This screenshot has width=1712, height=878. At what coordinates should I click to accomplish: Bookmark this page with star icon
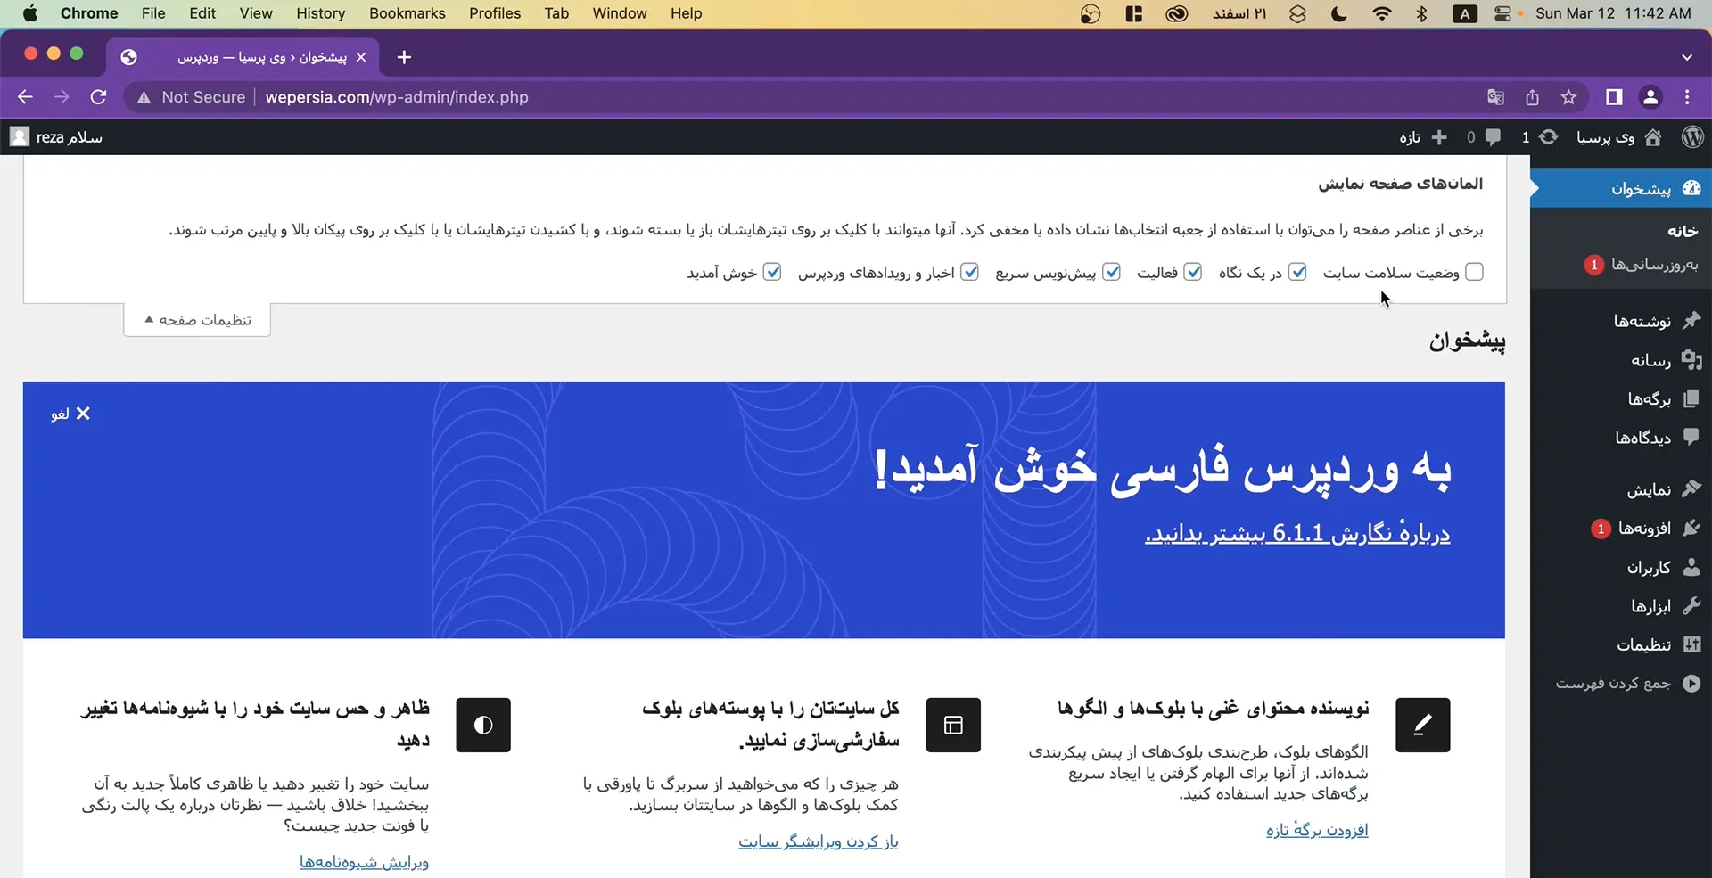[1569, 97]
